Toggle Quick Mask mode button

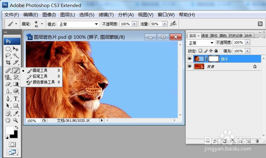pyautogui.click(x=12, y=144)
